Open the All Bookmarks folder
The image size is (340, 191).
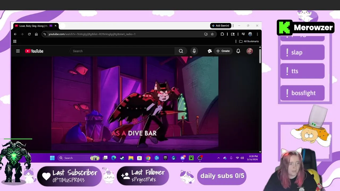(249, 41)
